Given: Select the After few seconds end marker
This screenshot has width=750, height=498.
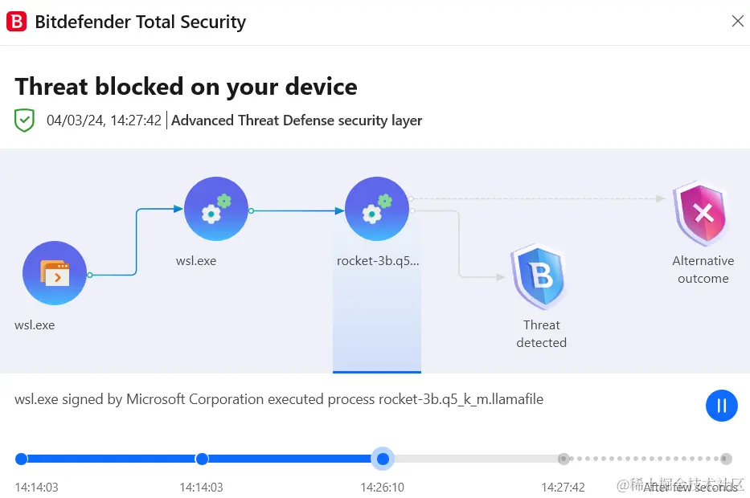Looking at the screenshot, I should [x=725, y=459].
